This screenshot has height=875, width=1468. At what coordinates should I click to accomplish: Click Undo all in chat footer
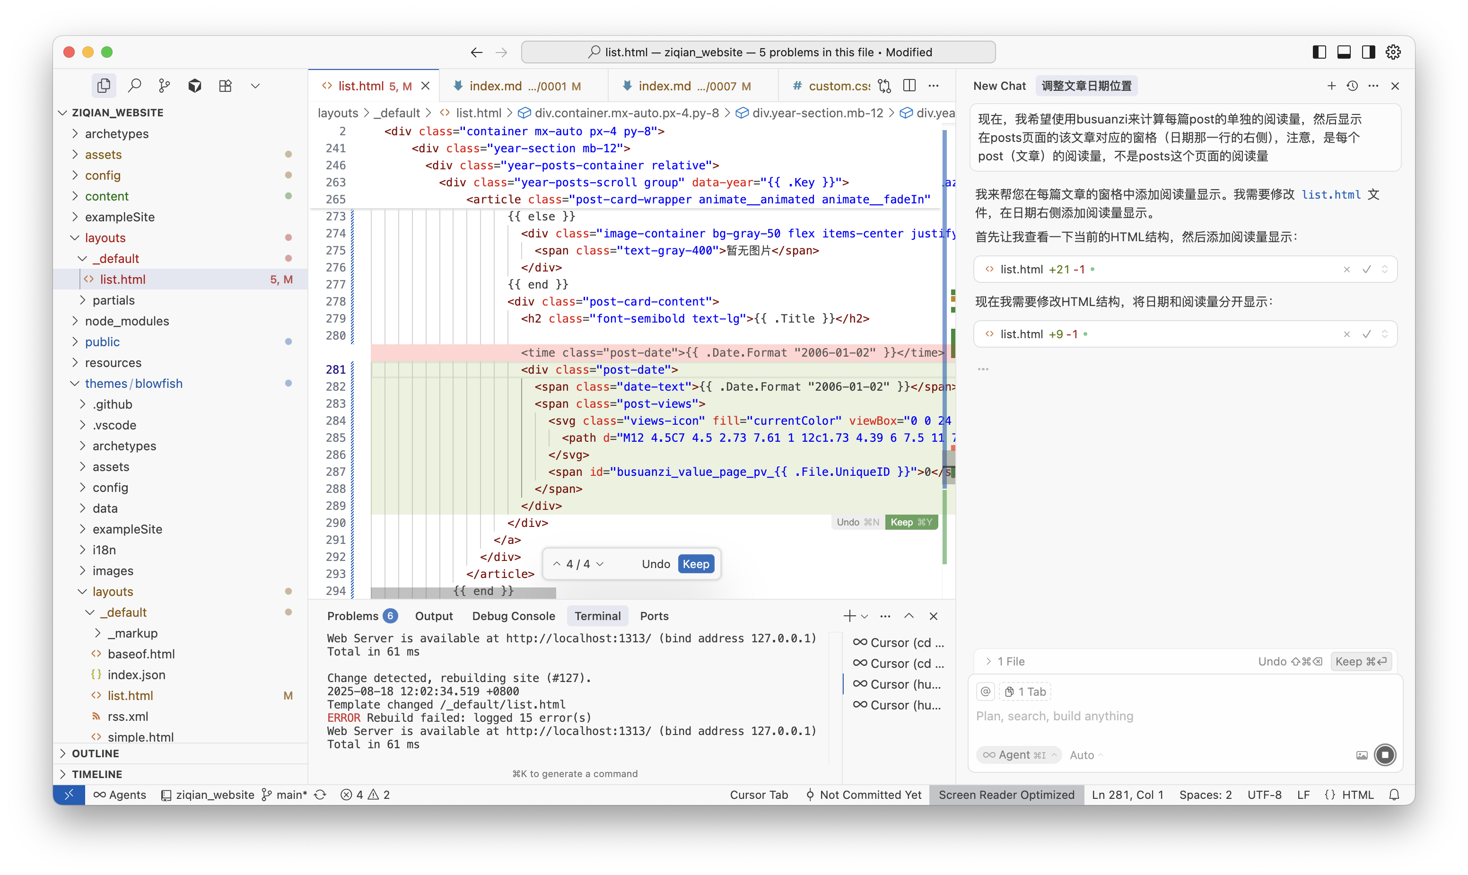click(1291, 662)
